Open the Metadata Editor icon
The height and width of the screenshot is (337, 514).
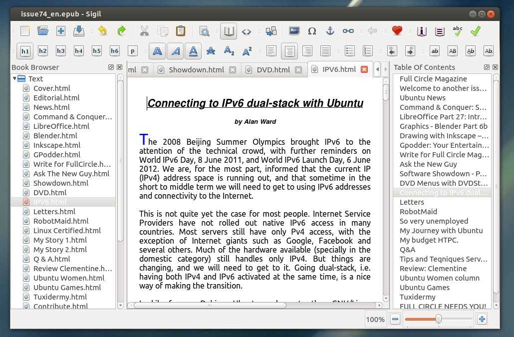click(x=422, y=31)
